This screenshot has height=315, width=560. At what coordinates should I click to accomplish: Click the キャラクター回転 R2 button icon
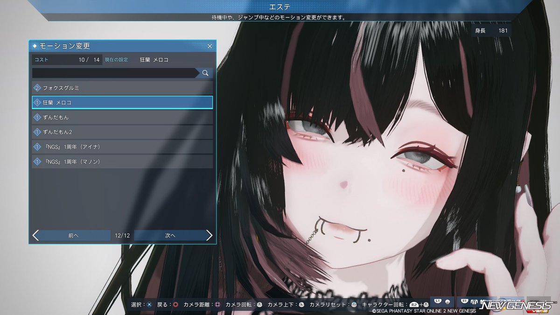[413, 304]
